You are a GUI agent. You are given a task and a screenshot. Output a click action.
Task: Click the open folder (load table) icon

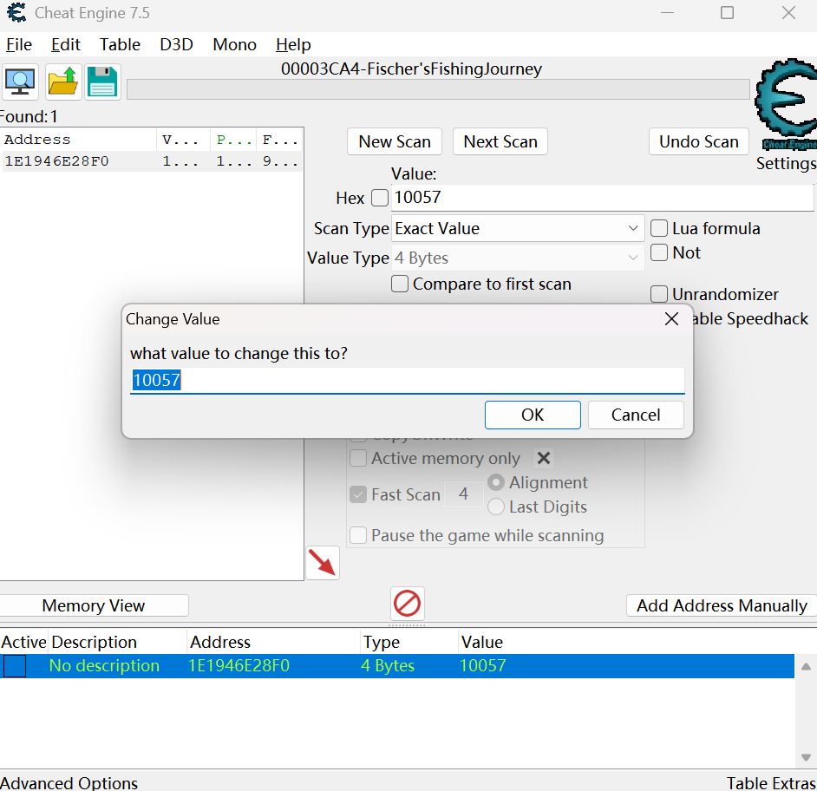63,82
